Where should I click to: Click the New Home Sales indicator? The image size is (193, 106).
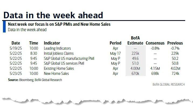56,74
